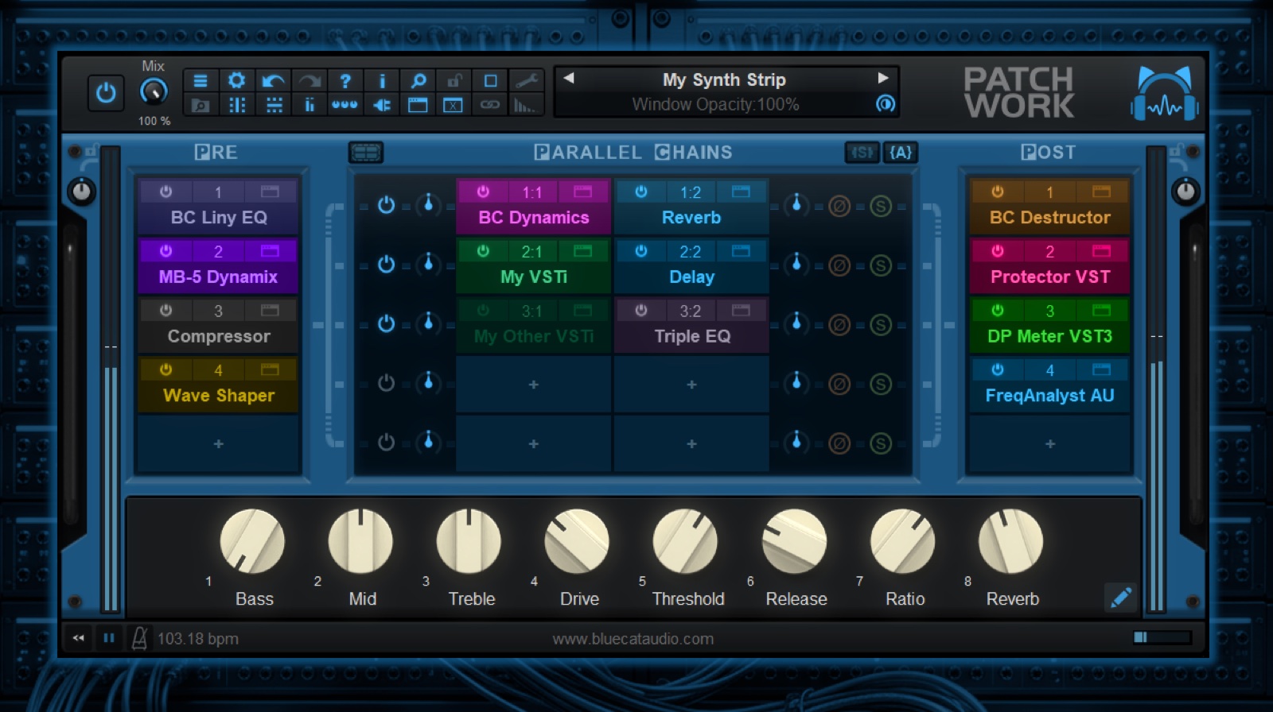Open the My Synth Strip preset list

[724, 80]
